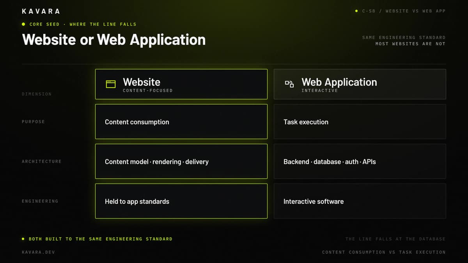Viewport: 468px width, 263px height.
Task: Click 'BOTH BUILT TO THE SAME ENGINEERING STANDARD'
Action: pos(101,239)
